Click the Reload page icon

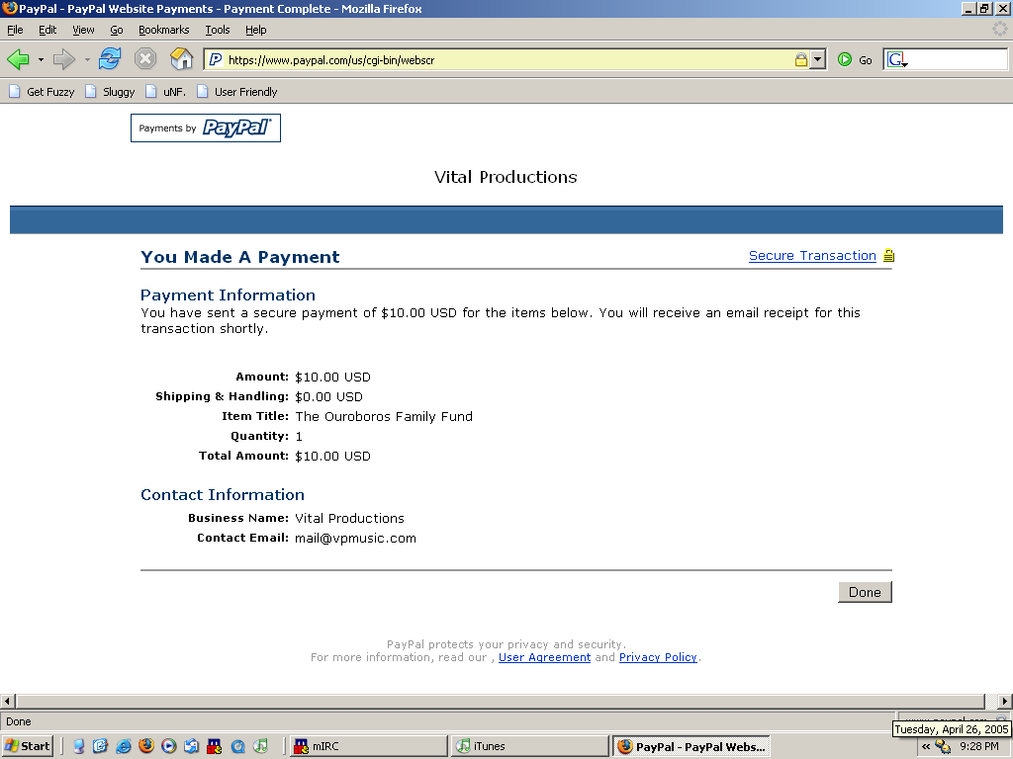[110, 59]
